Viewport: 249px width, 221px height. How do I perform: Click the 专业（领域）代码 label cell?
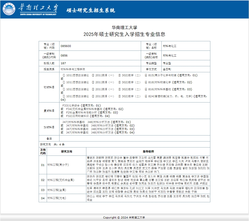click(x=49, y=46)
